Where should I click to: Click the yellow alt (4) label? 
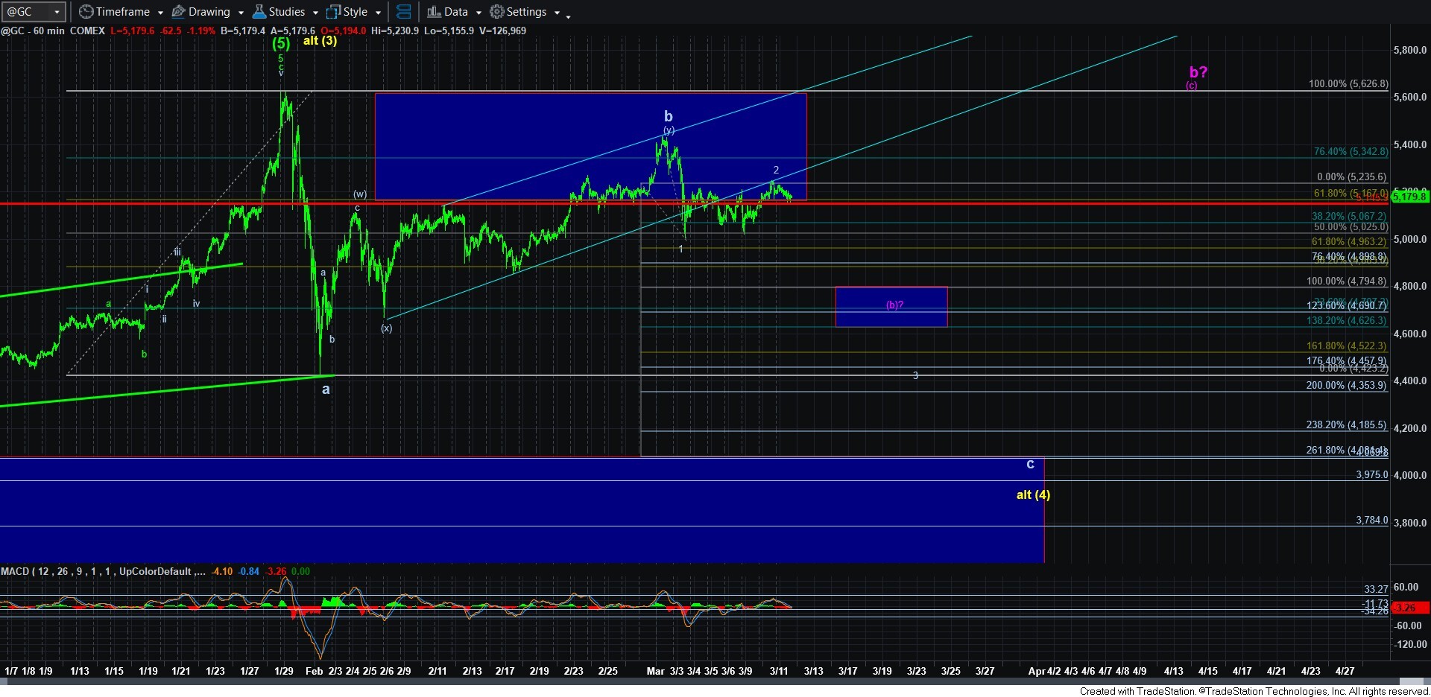click(x=1033, y=494)
